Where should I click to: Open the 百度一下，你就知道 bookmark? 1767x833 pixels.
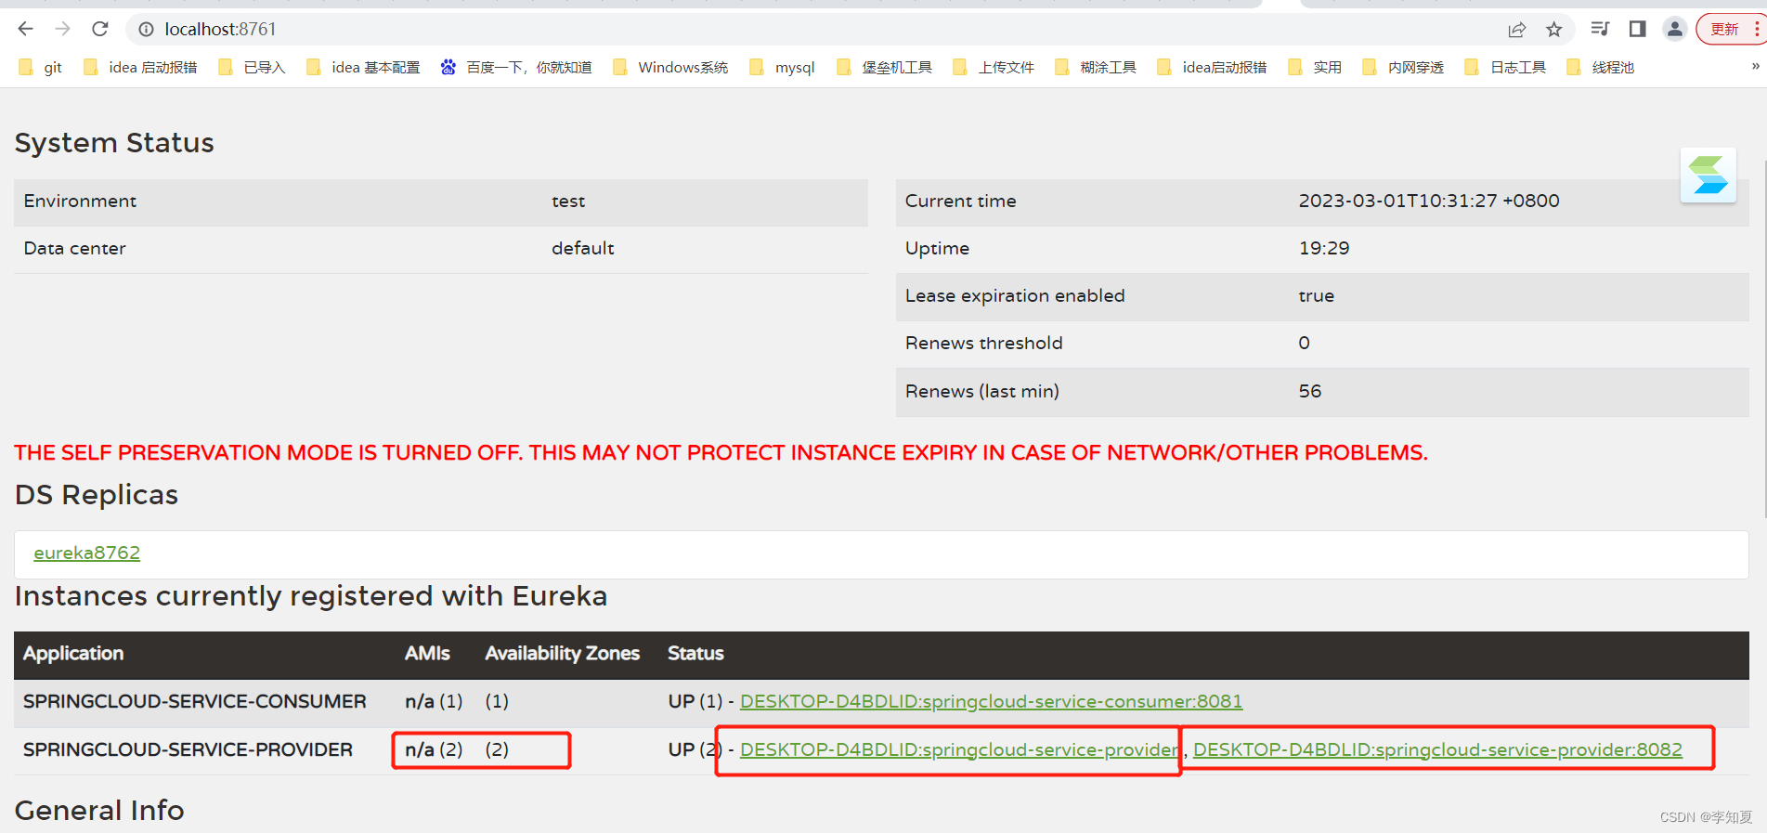tap(516, 67)
